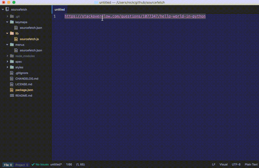Expand the styles folder arrow
Viewport: 259px width, 168px height.
pos(7,67)
